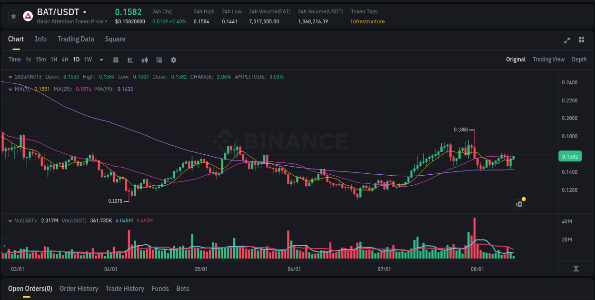Select the line chart type icon
595x300 pixels.
tap(130, 60)
